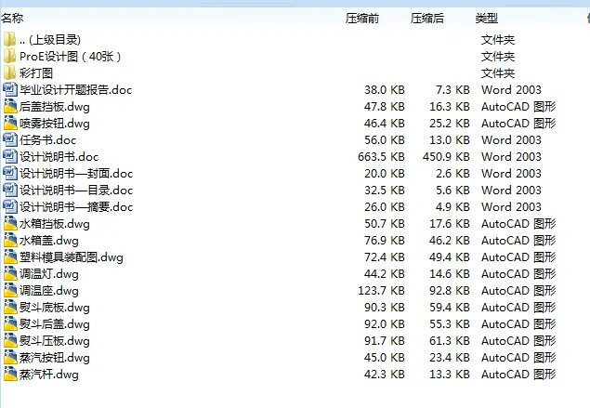Click folder icon of 彩打图
Viewport: 590px width, 408px height.
(x=10, y=73)
